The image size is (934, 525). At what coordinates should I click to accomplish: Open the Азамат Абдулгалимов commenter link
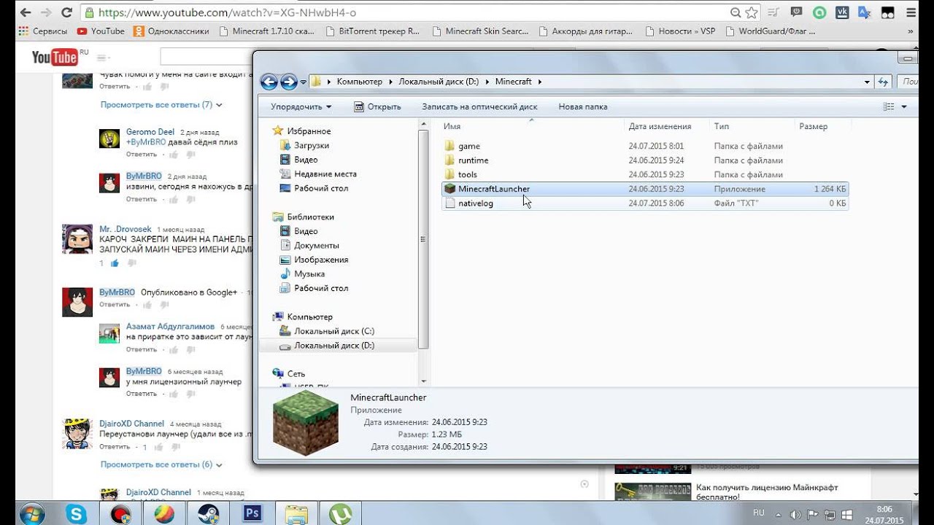171,327
